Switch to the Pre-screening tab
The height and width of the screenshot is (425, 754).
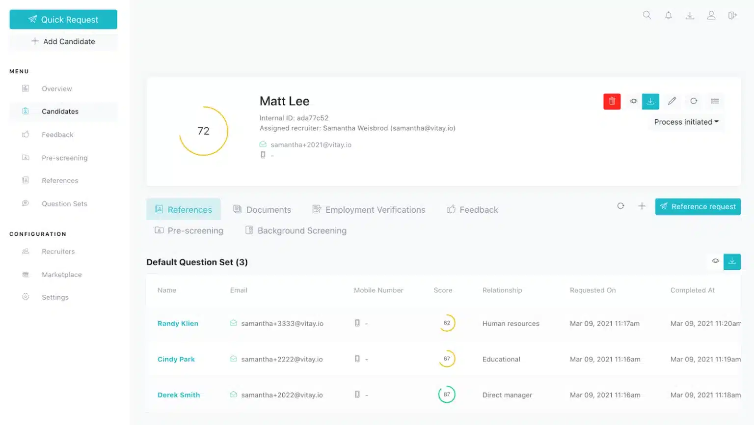[x=189, y=230]
